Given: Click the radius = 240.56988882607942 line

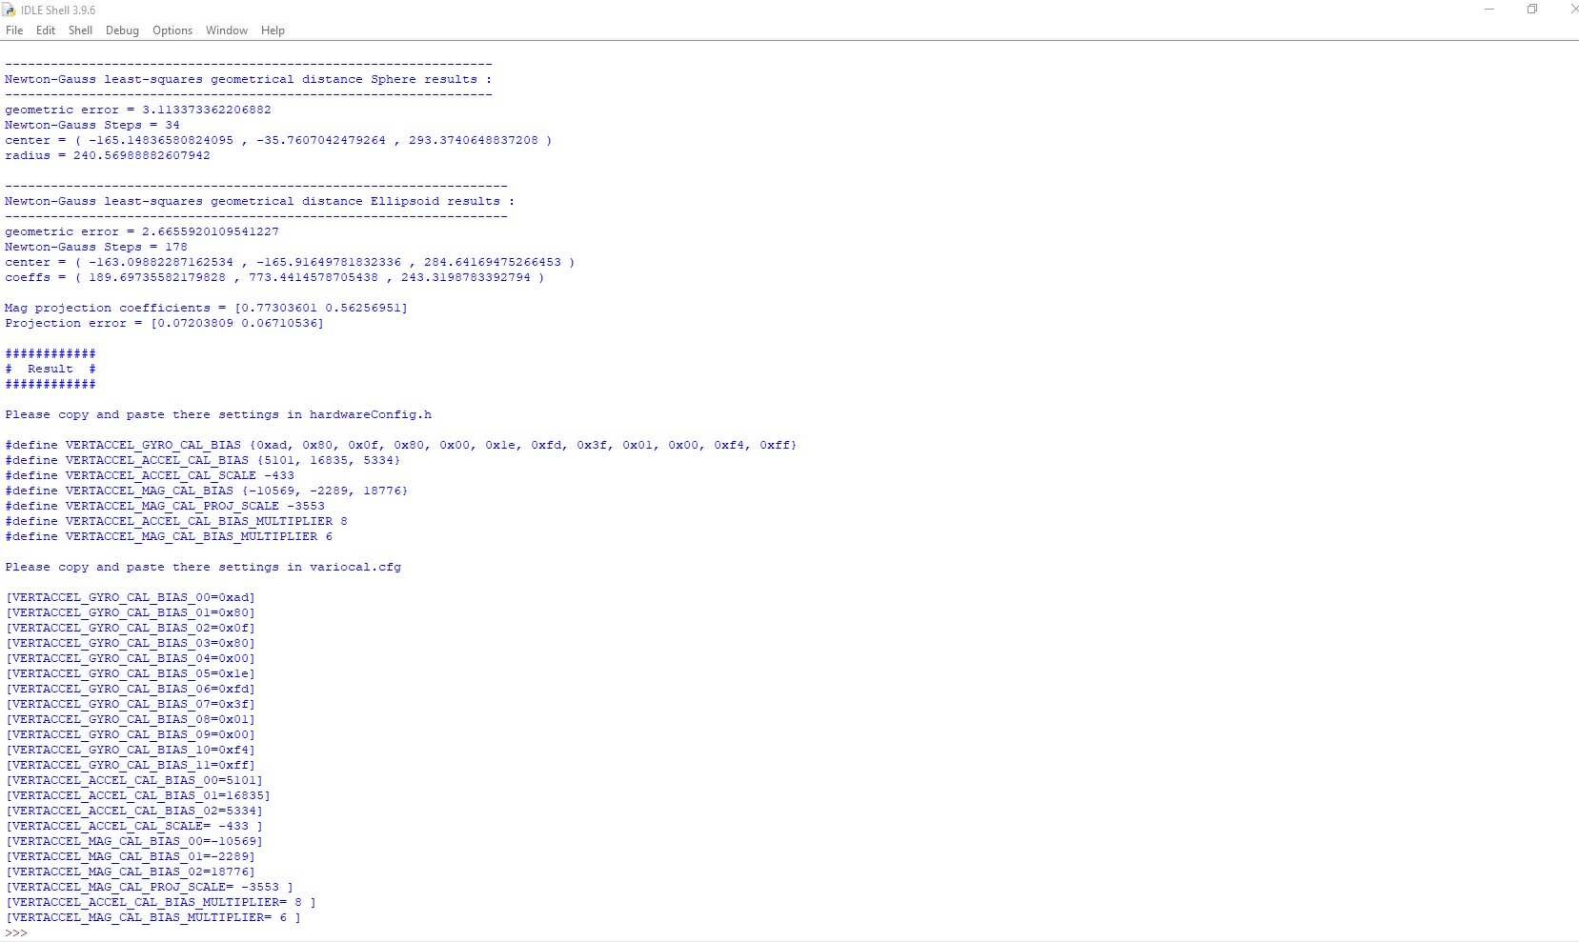Looking at the screenshot, I should pyautogui.click(x=108, y=155).
